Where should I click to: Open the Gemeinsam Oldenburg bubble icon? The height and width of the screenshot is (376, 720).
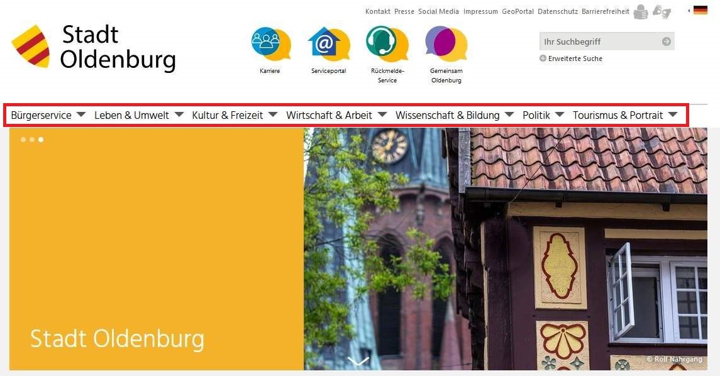click(x=446, y=43)
